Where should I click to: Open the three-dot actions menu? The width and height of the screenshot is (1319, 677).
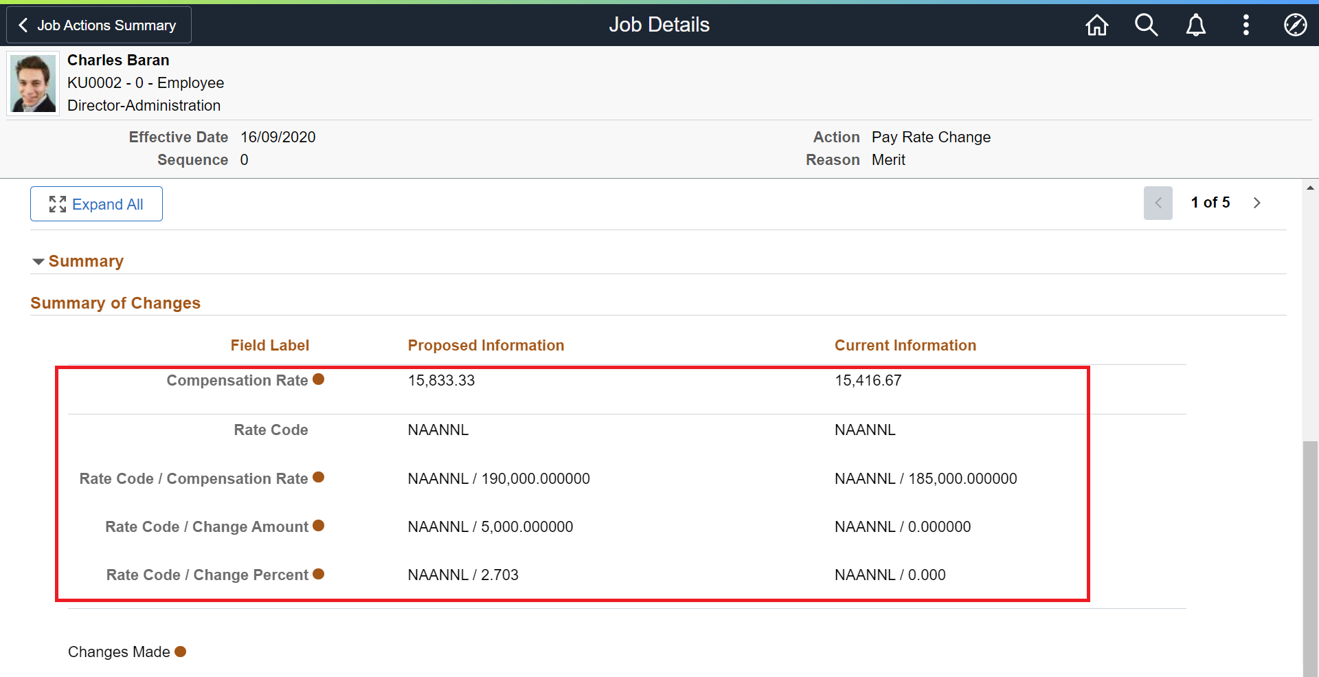click(x=1245, y=25)
